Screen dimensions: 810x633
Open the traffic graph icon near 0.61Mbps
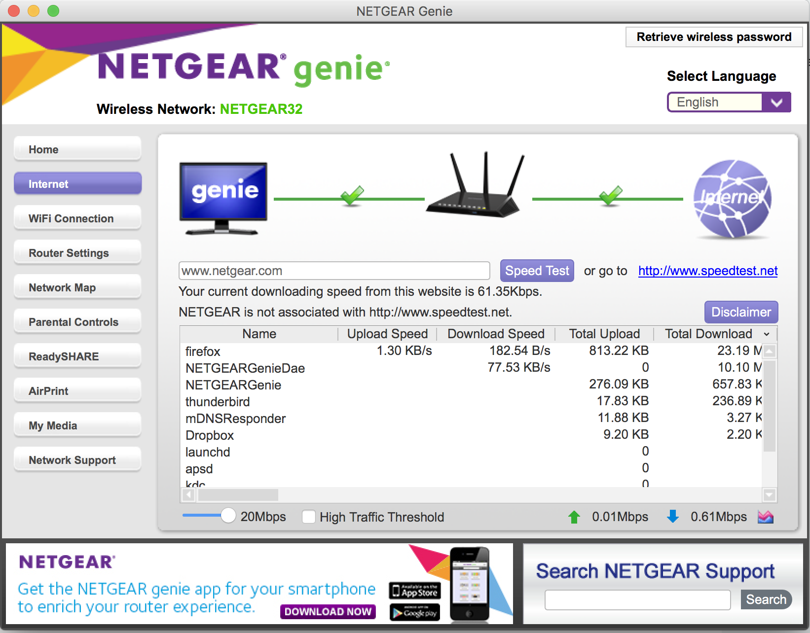(x=765, y=517)
